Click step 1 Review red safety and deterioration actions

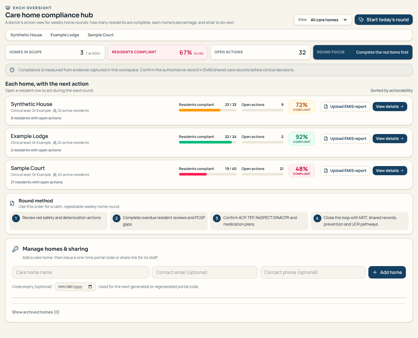(58, 221)
